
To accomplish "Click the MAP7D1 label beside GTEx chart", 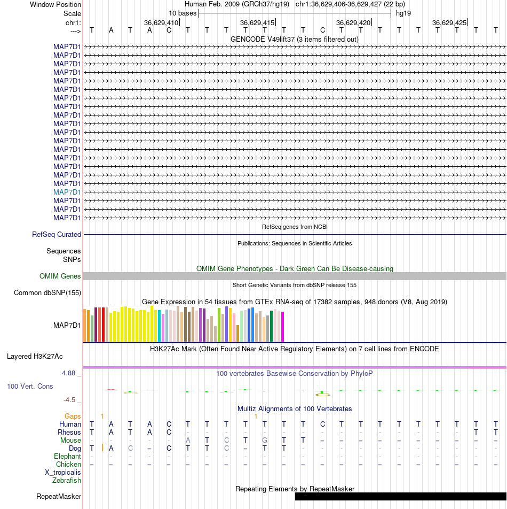I will (67, 325).
